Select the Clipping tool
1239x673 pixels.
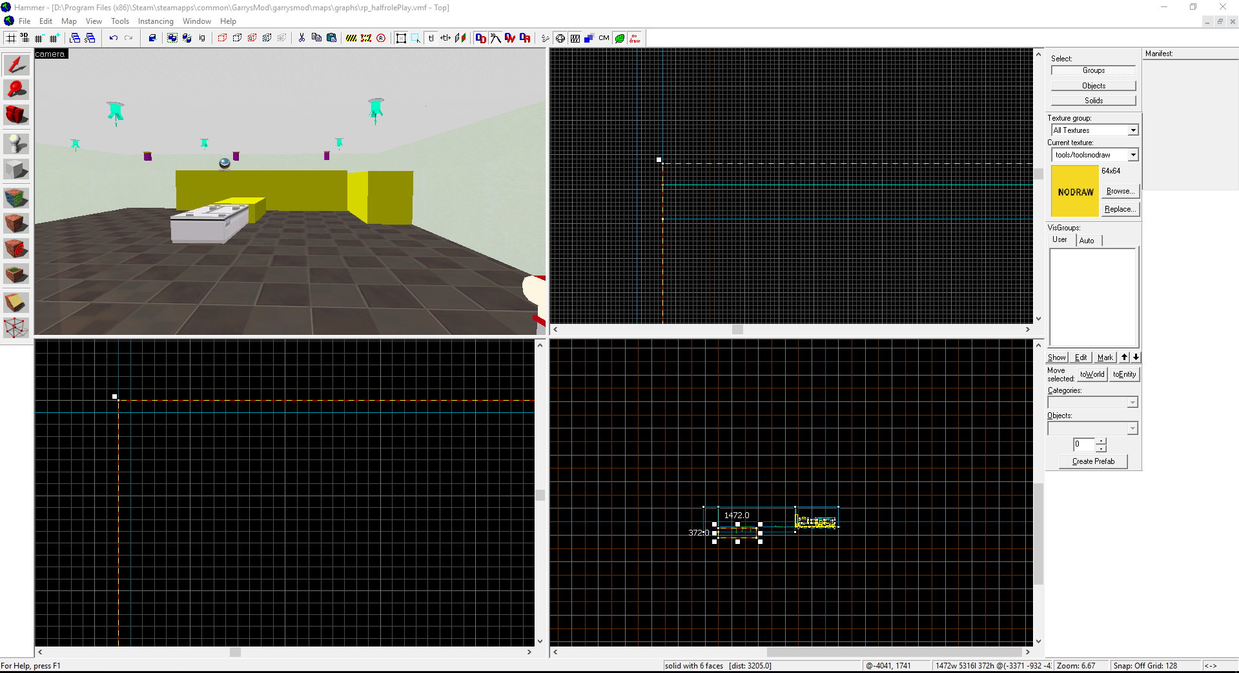16,302
